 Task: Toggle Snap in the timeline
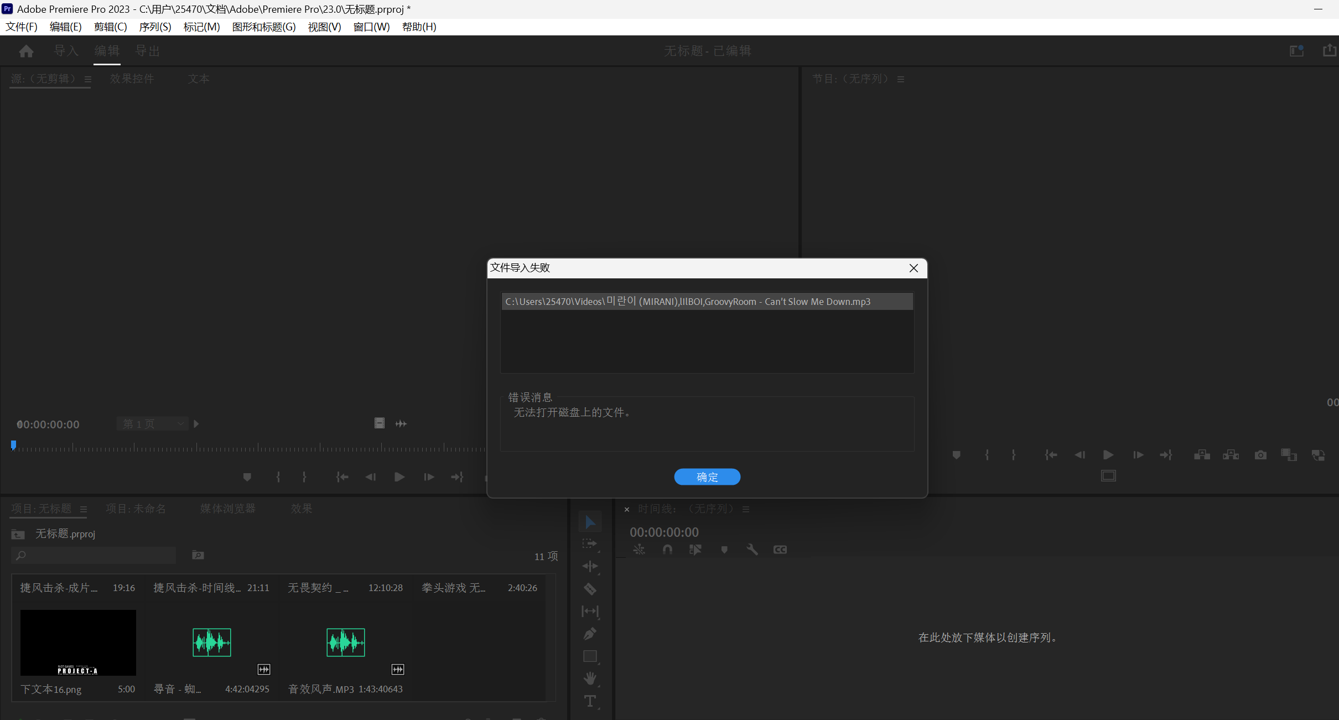click(667, 549)
